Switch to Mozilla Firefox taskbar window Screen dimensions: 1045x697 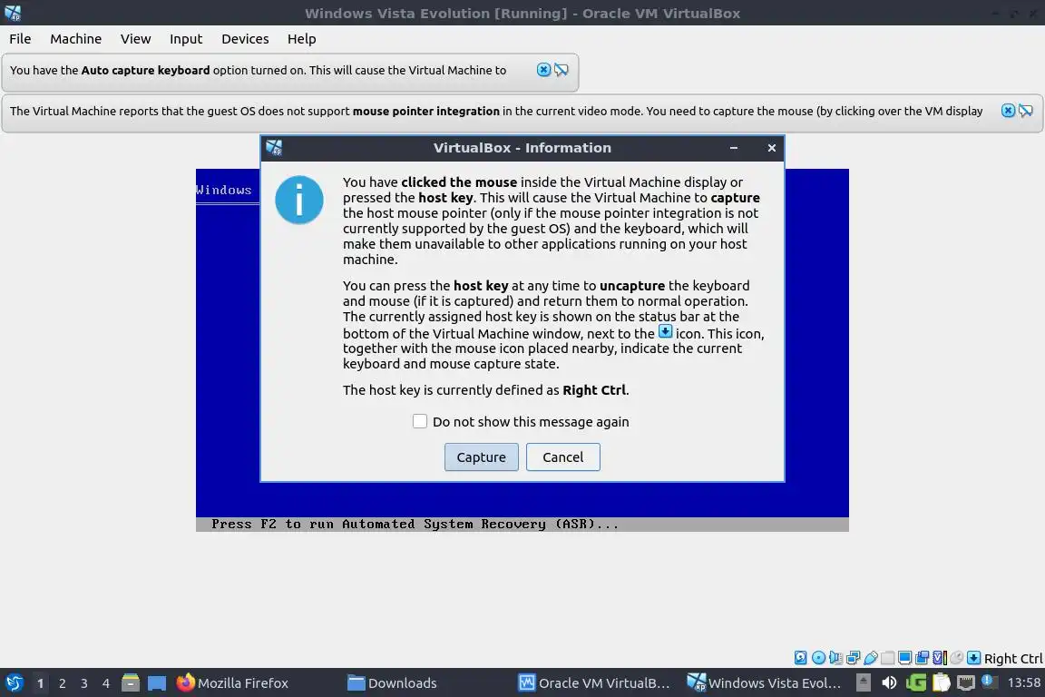pos(232,682)
